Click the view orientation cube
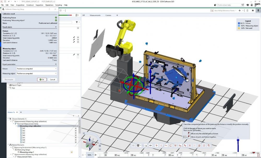261x158 pixels. pyautogui.click(x=90, y=143)
